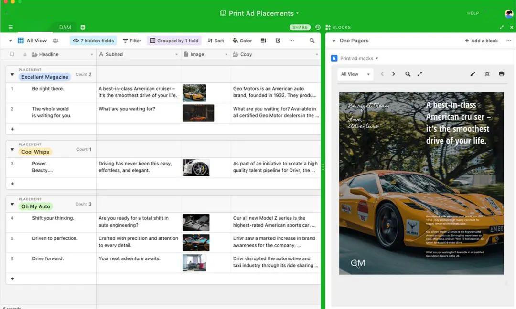516x309 pixels.
Task: Open the table search magnifier
Action: [312, 41]
